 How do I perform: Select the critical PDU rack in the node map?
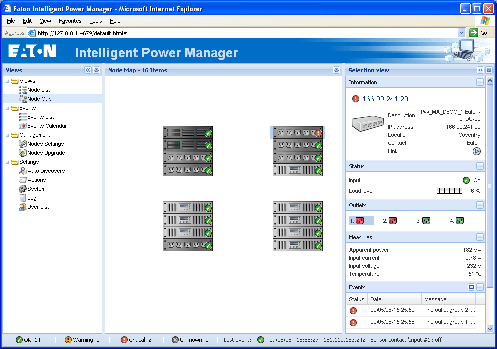(298, 131)
